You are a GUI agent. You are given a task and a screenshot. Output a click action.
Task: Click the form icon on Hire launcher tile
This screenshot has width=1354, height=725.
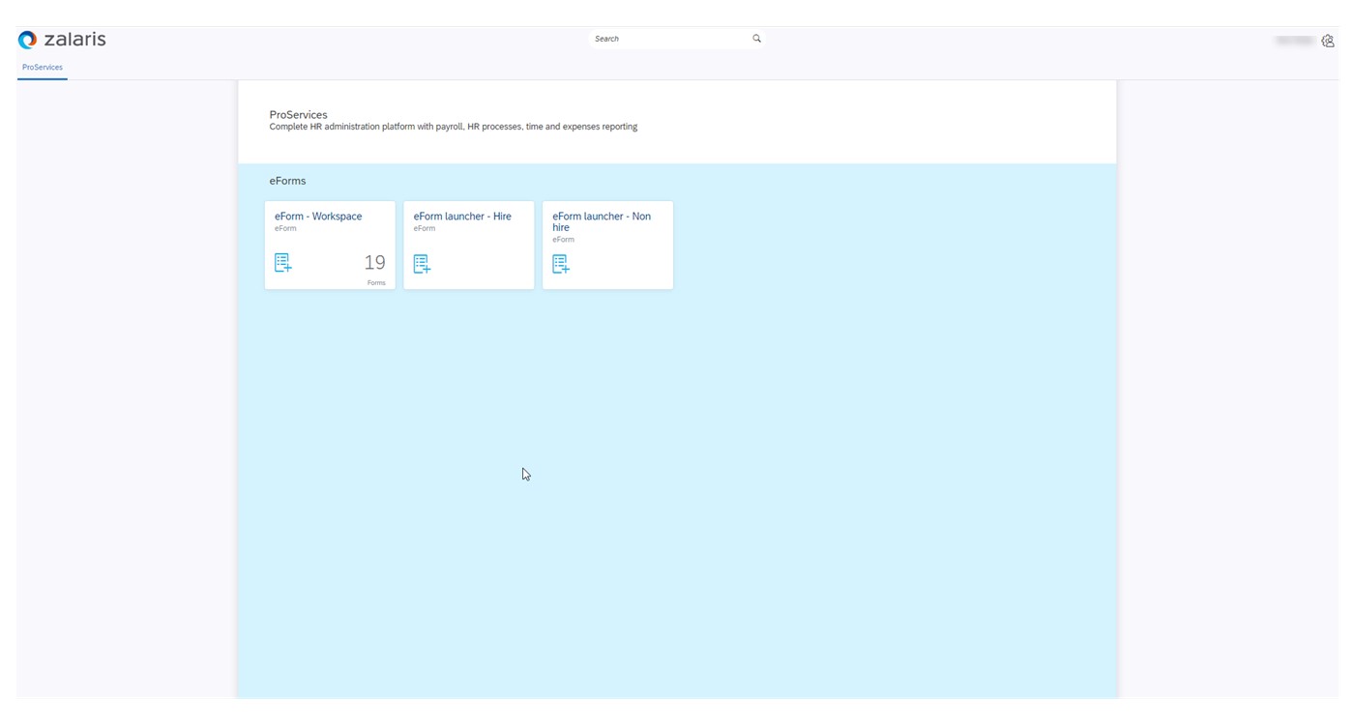pos(422,264)
